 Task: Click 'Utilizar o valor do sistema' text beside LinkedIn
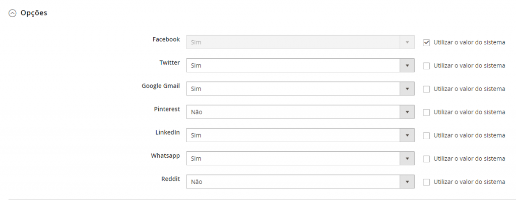pos(469,135)
